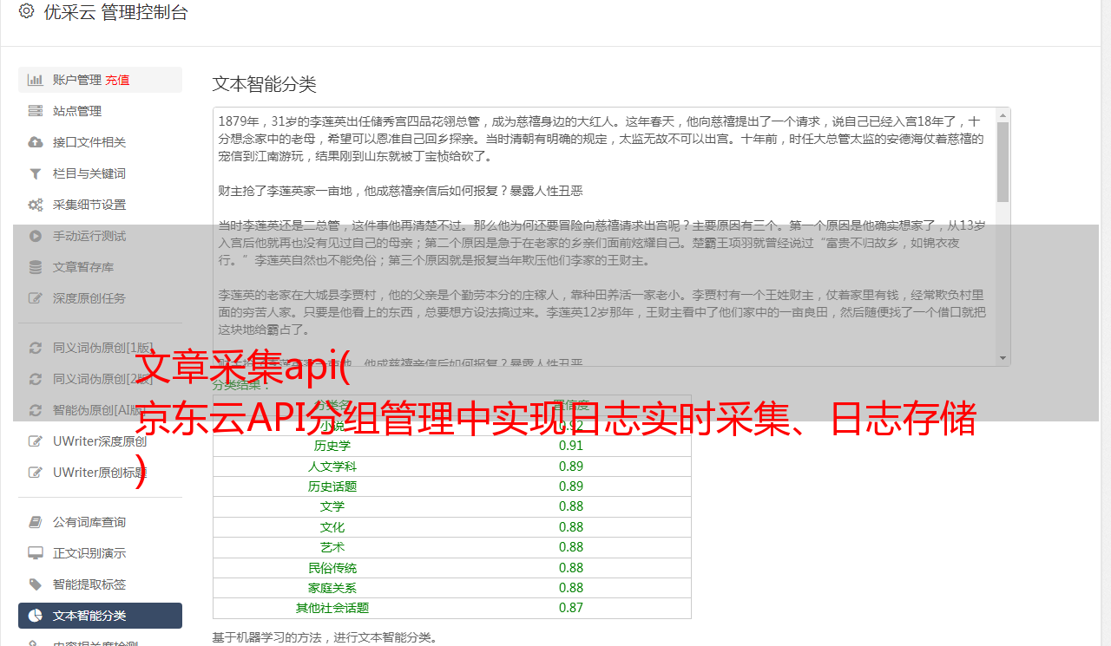Viewport: 1111px width, 646px height.
Task: Open 公有词库查询 in the sidebar
Action: (89, 522)
